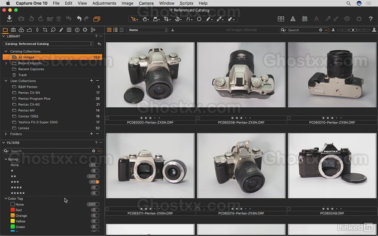The width and height of the screenshot is (378, 236).
Task: Toggle the one-star rating filter
Action: [x=97, y=171]
